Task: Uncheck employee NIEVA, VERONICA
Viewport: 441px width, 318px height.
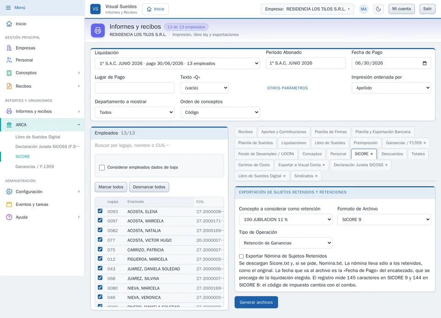Action: [x=100, y=297]
